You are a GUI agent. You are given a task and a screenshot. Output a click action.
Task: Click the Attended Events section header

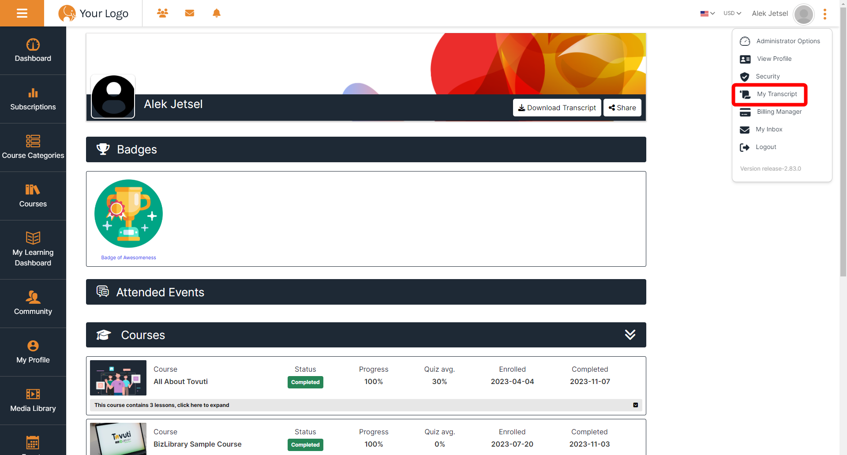point(366,292)
